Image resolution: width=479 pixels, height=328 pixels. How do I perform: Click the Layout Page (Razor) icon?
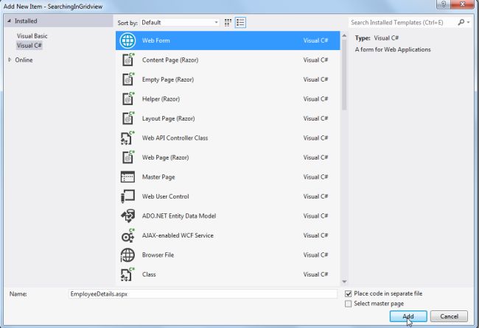127,118
